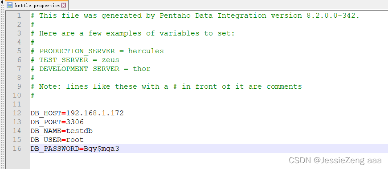
Task: Click the word thor in the DEVELOPMENT_SERVER comment
Action: click(x=142, y=69)
